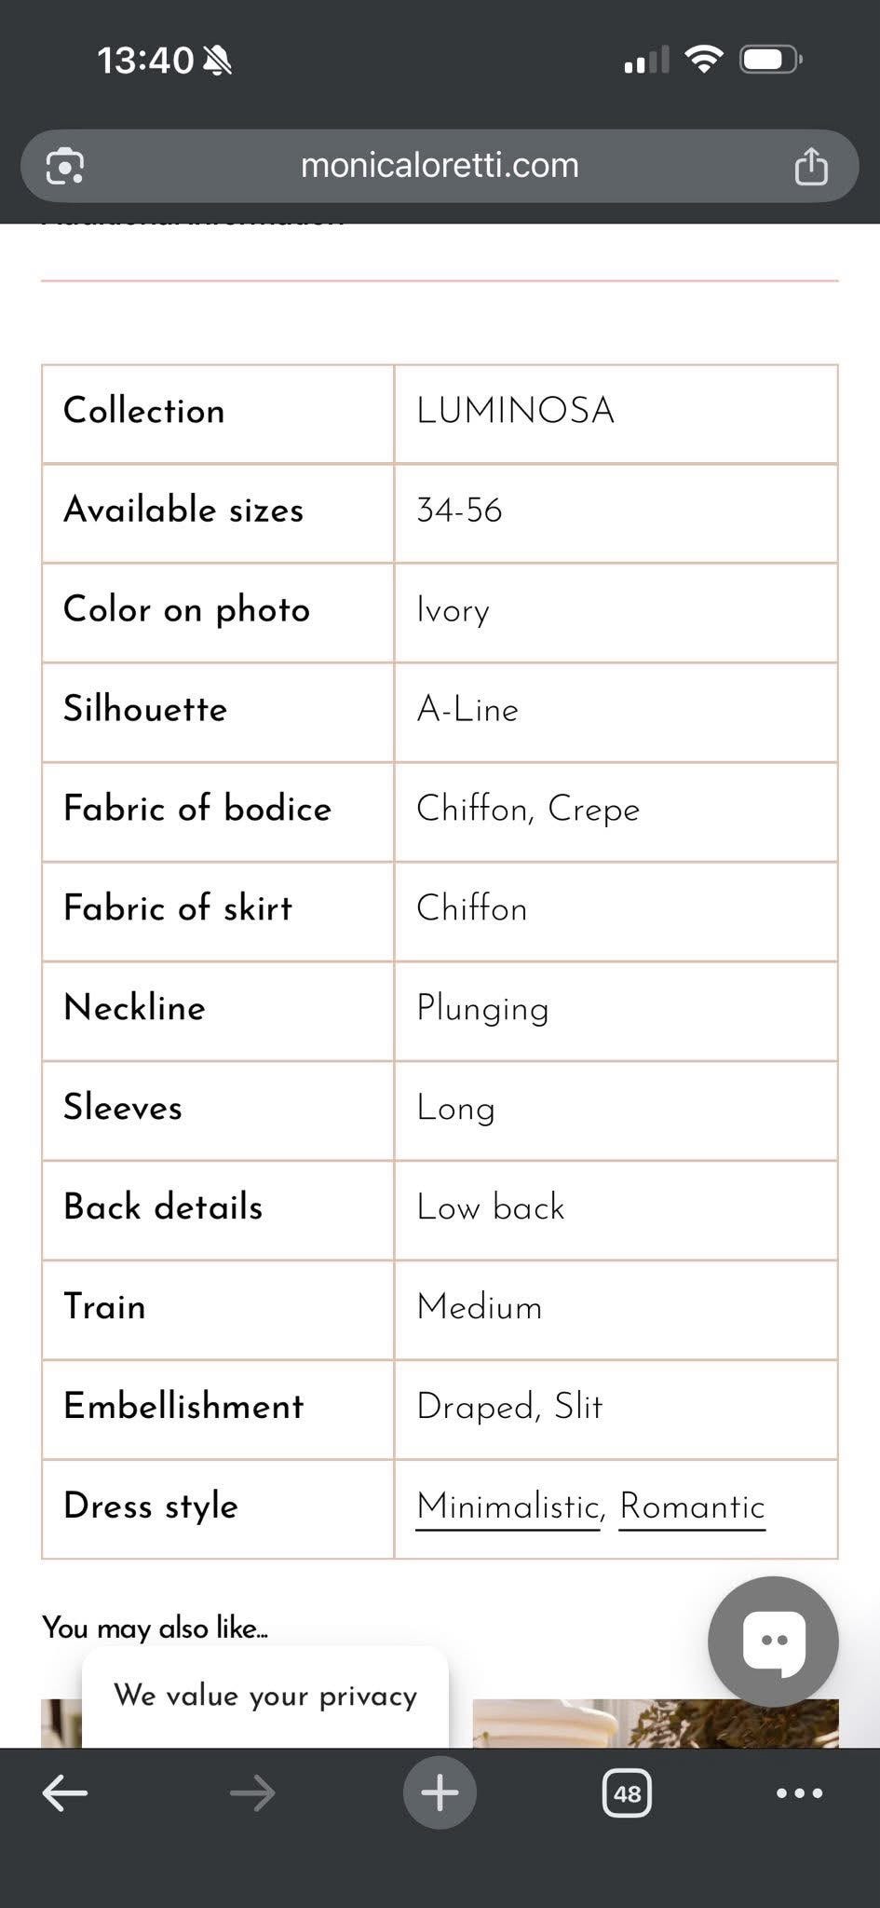Open the Romantic dress style link

pos(692,1506)
